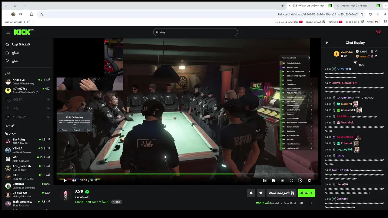The width and height of the screenshot is (388, 218).
Task: Open m7md77sa channel in sidebar
Action: pos(27,91)
